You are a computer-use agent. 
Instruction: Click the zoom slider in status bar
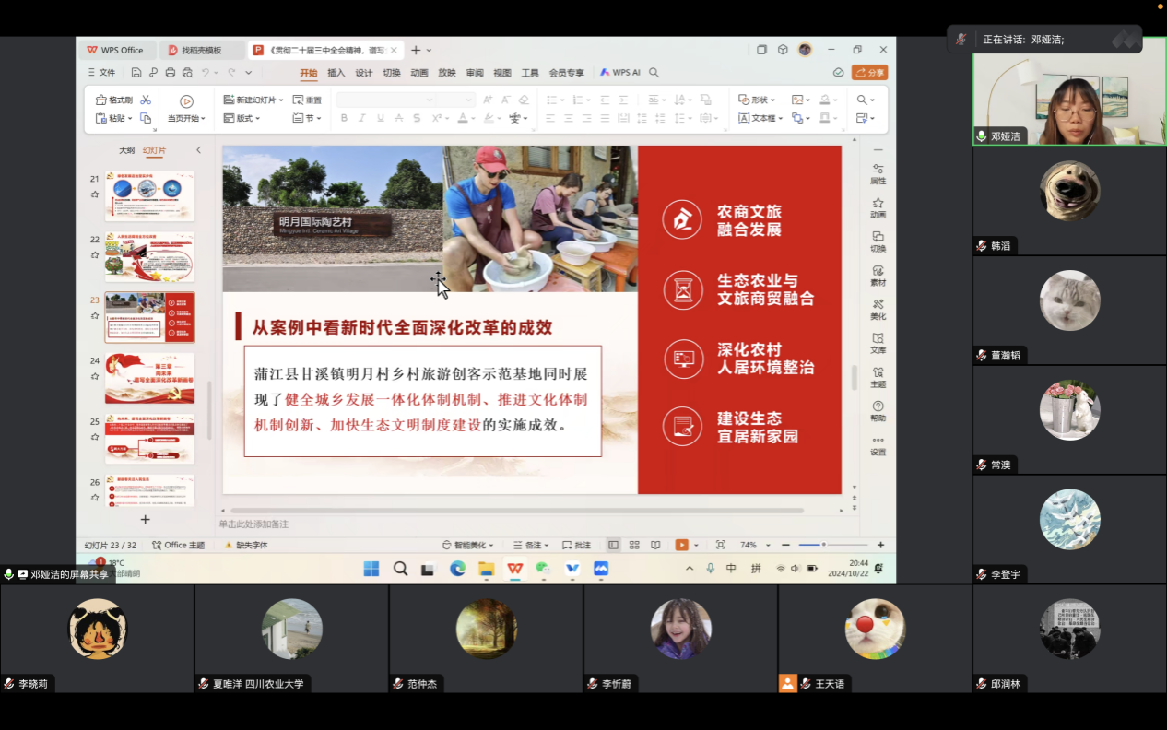(x=823, y=545)
